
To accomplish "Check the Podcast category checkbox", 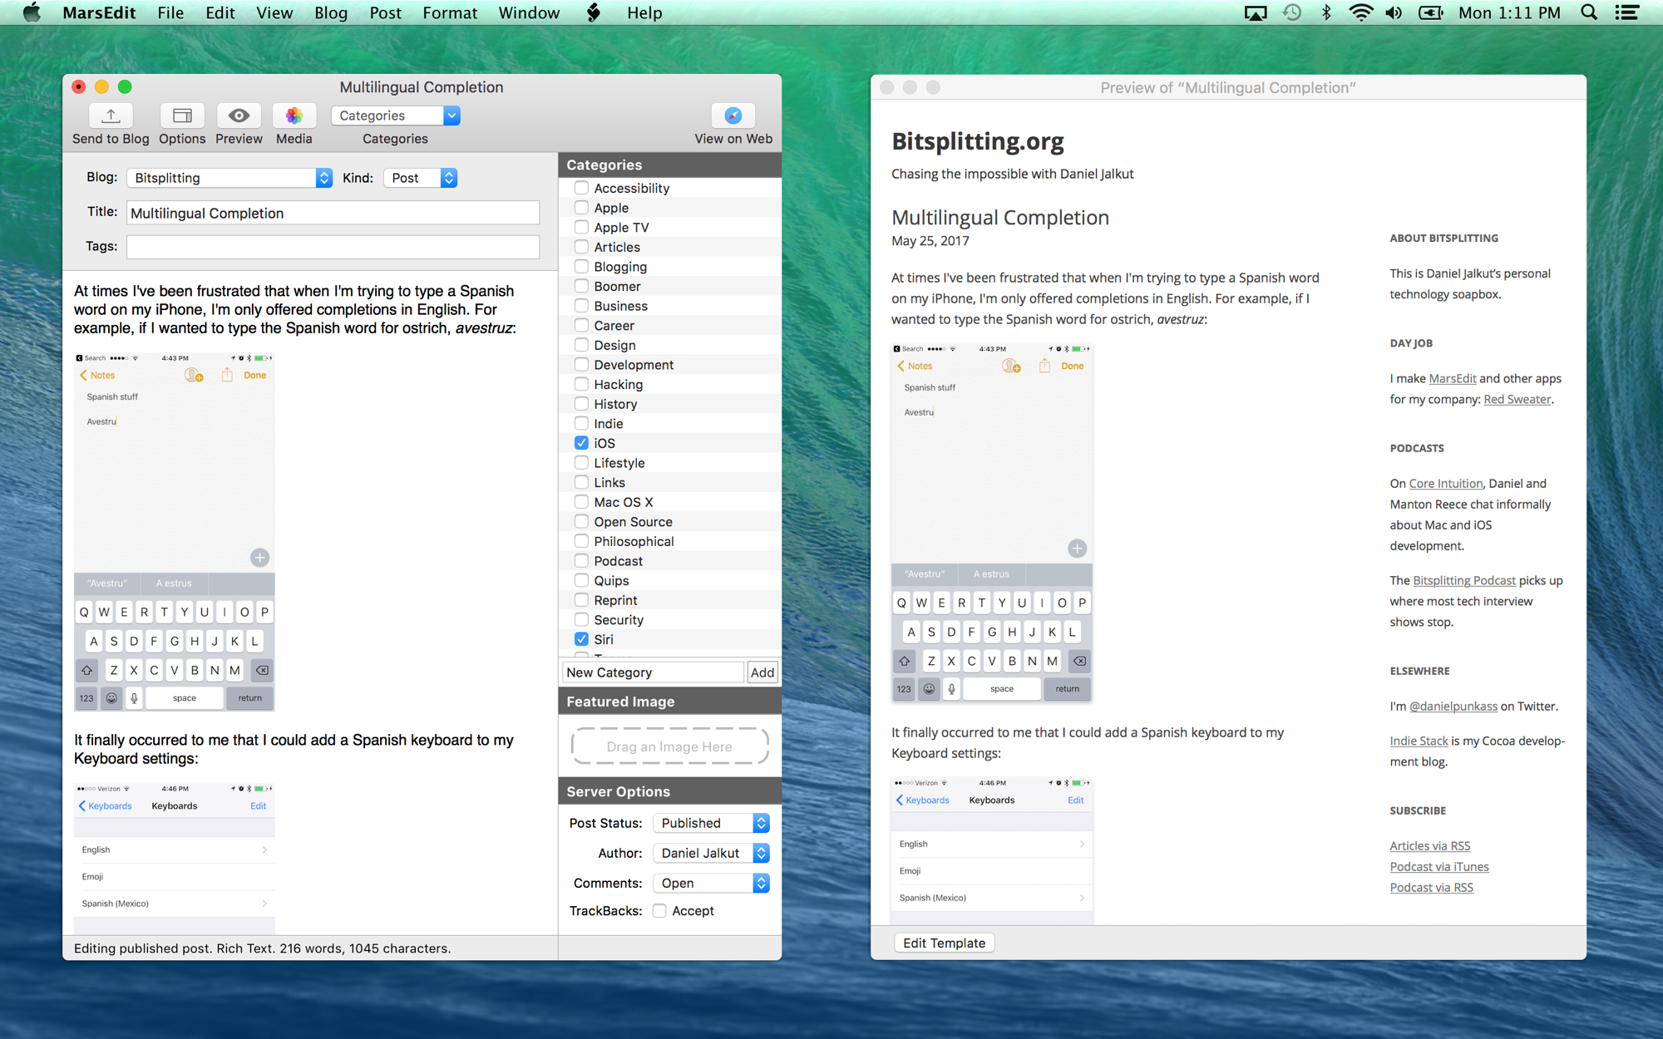I will [581, 561].
